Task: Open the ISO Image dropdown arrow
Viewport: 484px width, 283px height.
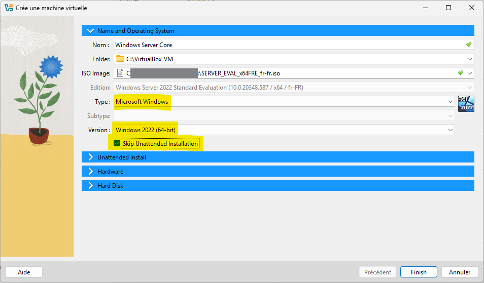Action: 469,73
